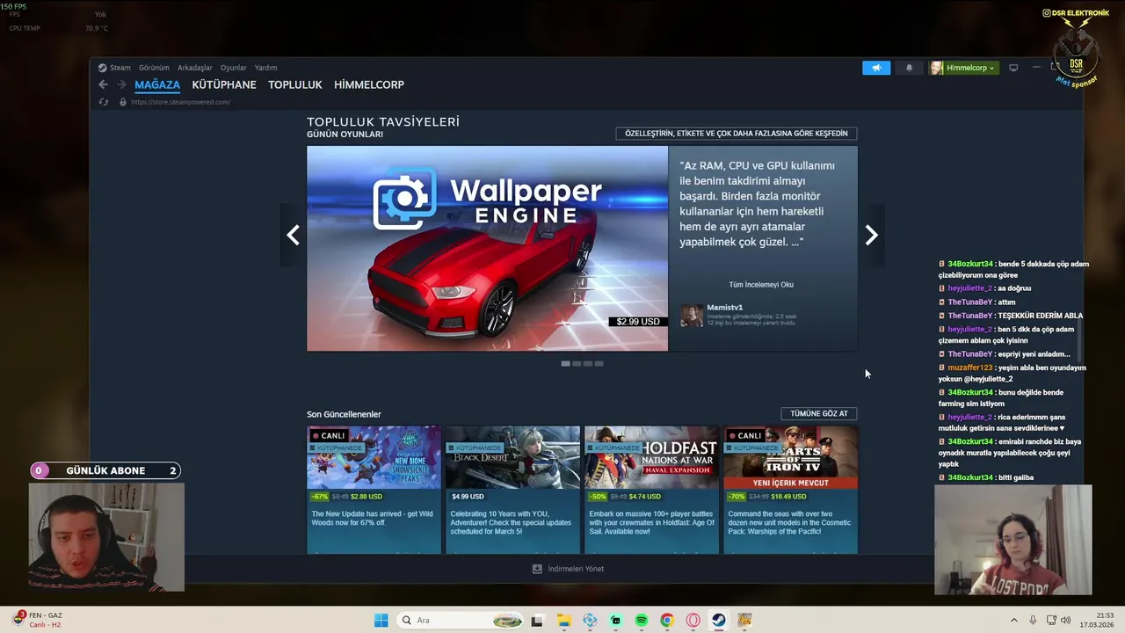Open File Explorer from the taskbar
1125x633 pixels.
click(563, 621)
